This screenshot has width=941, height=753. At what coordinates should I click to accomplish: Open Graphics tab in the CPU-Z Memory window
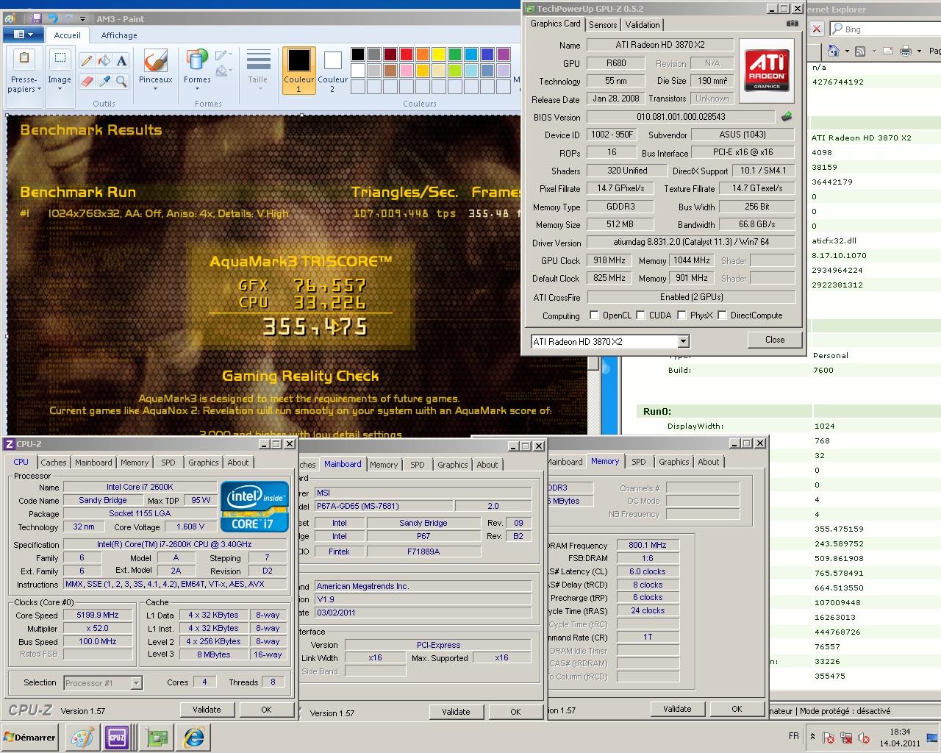[x=673, y=462]
